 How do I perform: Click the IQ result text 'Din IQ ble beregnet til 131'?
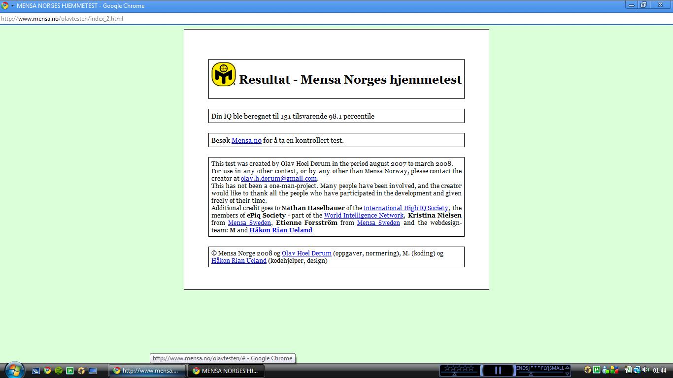pos(252,117)
